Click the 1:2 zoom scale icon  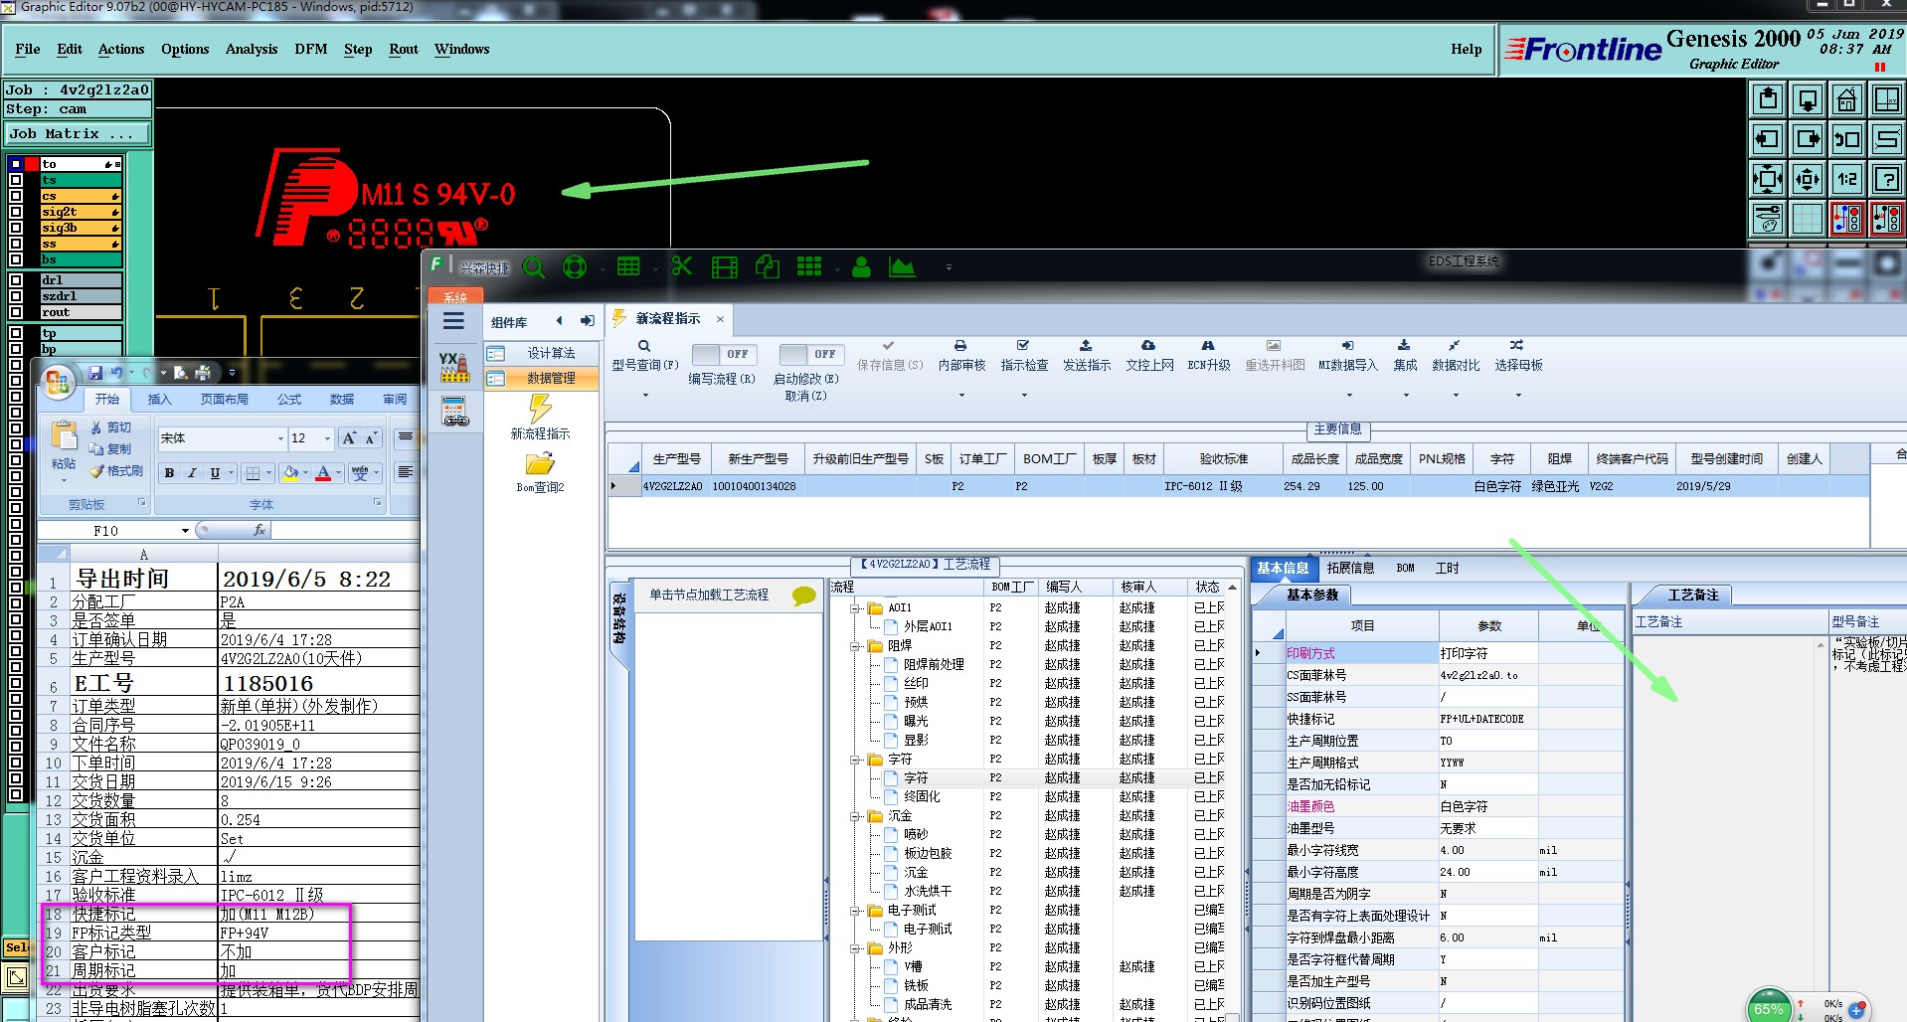1846,179
